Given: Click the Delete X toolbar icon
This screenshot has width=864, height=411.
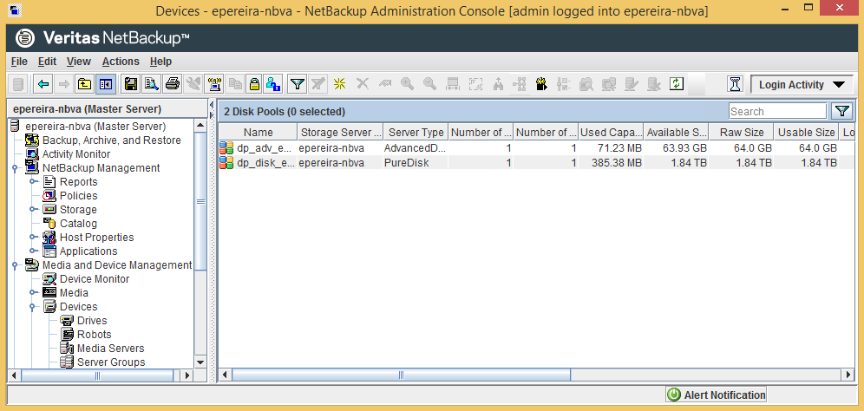Looking at the screenshot, I should click(x=362, y=84).
